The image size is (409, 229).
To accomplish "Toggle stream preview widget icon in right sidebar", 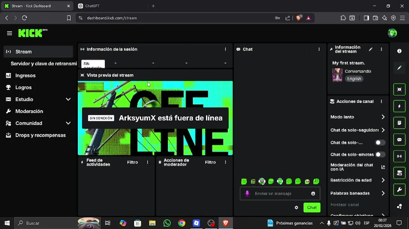I will point(399,89).
